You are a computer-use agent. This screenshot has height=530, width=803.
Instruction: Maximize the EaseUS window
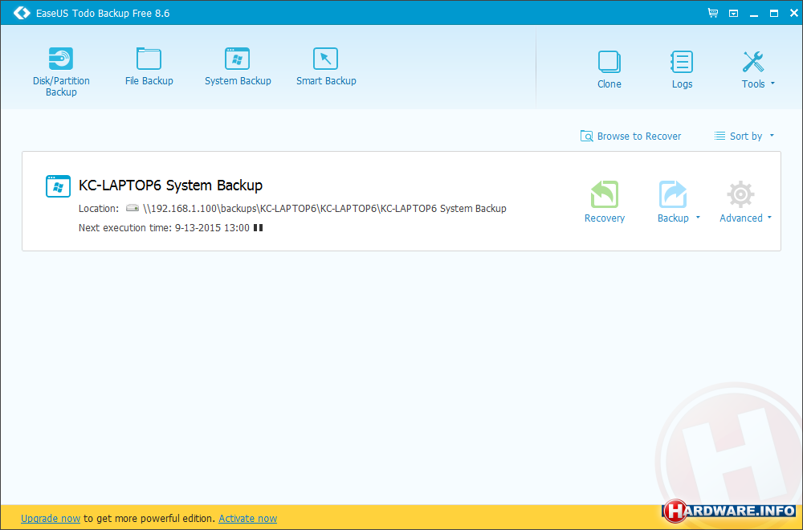click(774, 14)
